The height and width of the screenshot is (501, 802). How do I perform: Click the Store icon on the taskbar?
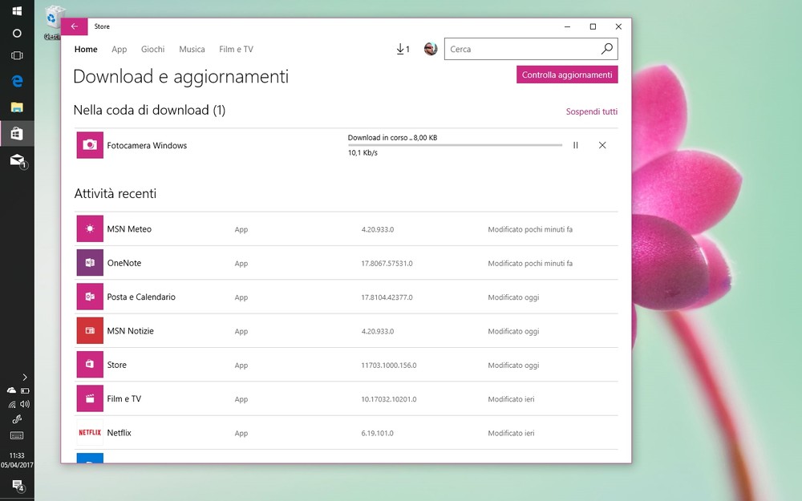click(x=17, y=133)
